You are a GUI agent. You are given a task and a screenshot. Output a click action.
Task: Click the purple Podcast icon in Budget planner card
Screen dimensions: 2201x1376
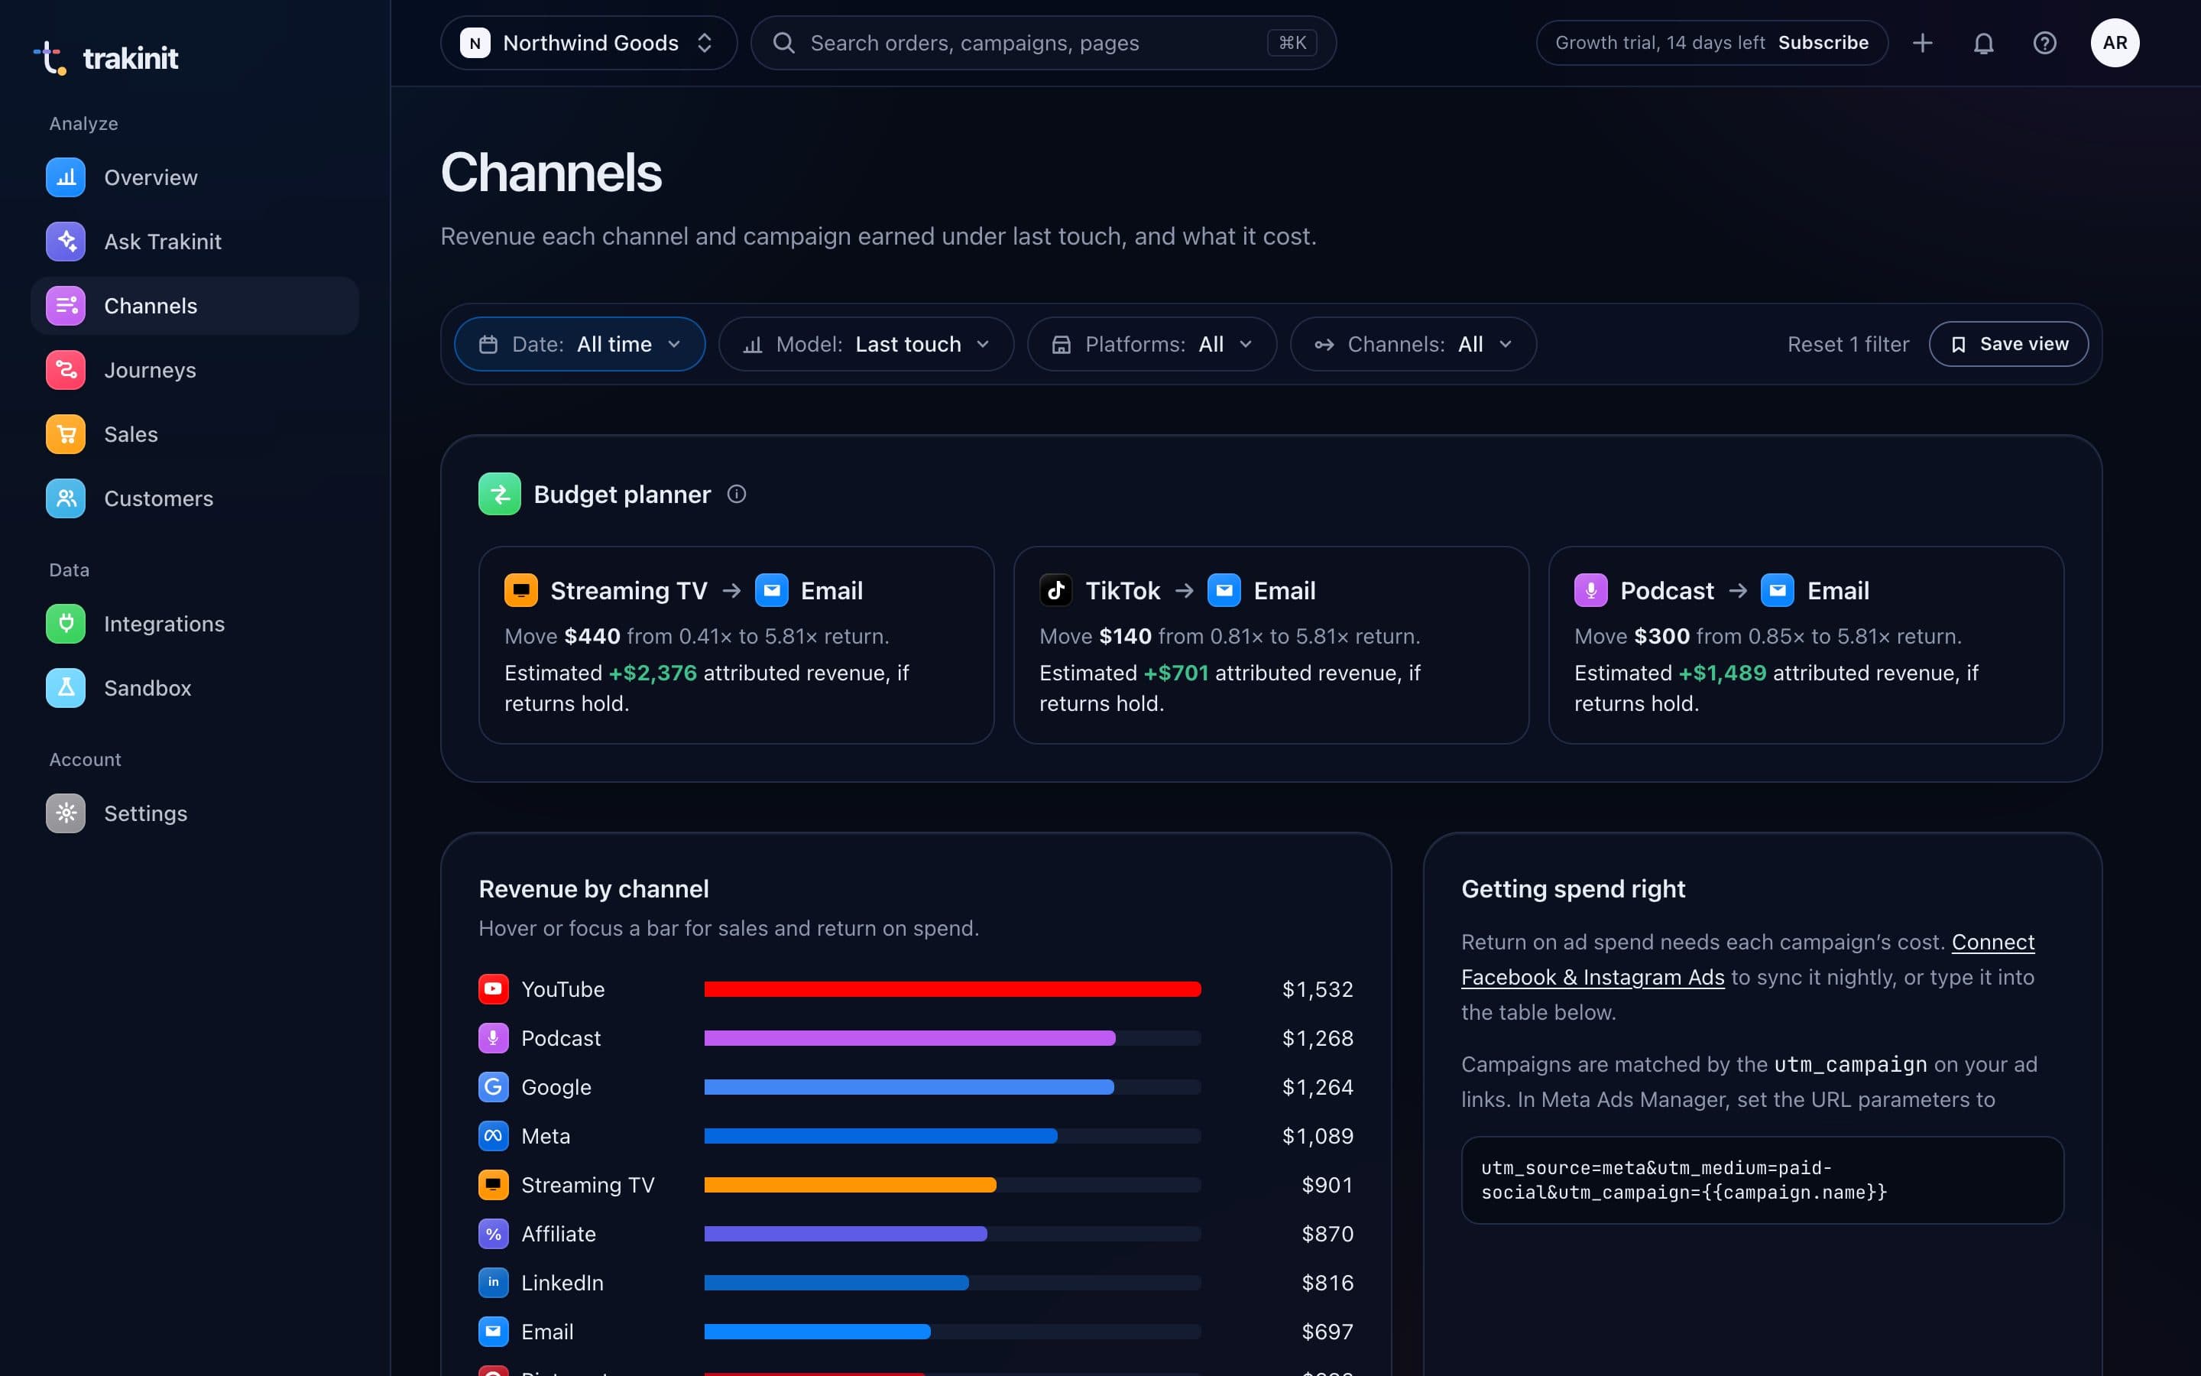click(1590, 591)
